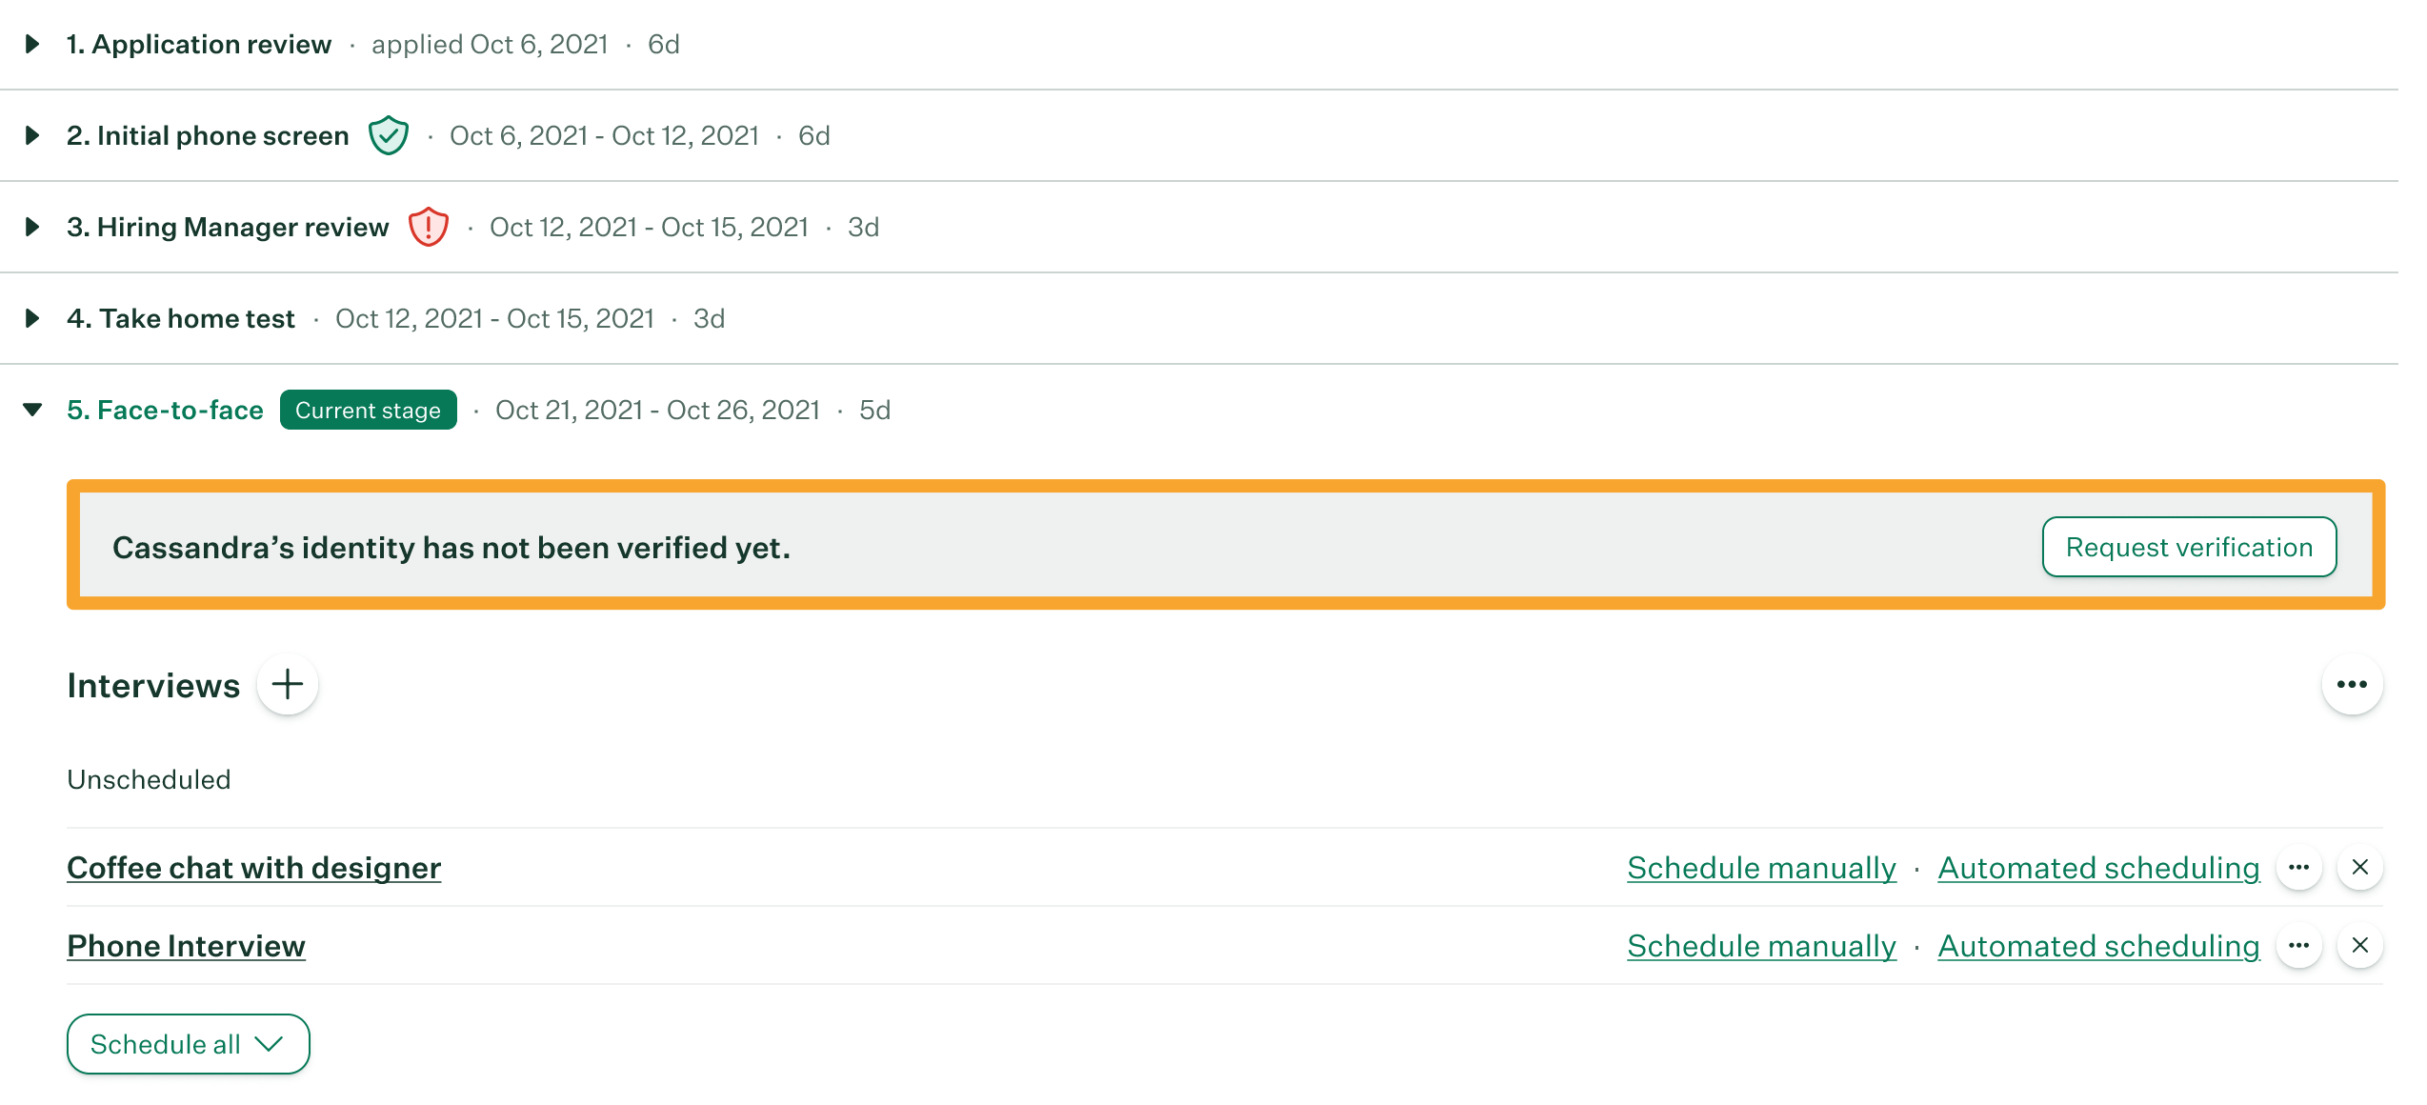Expand the Initial phone screen stage

pos(32,135)
